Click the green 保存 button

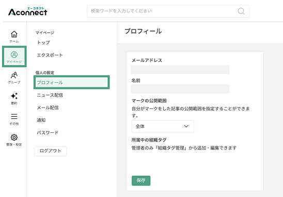coord(141,180)
